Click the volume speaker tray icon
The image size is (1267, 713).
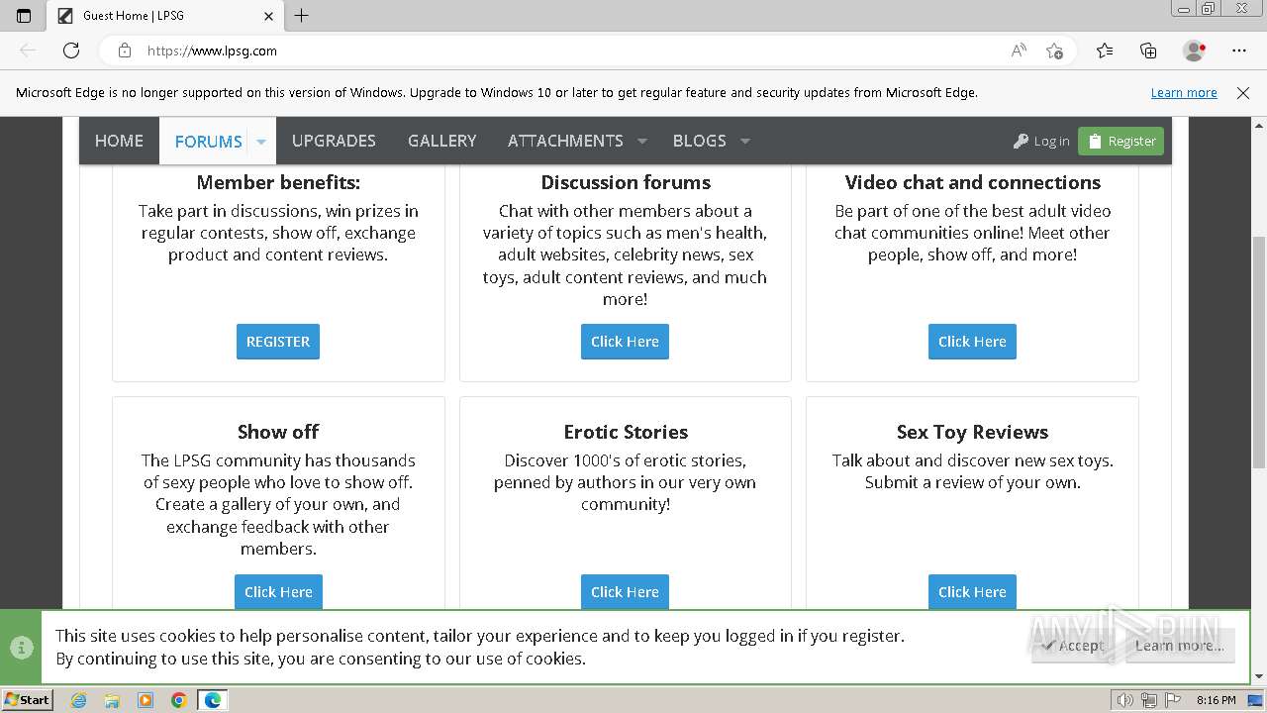(1125, 700)
